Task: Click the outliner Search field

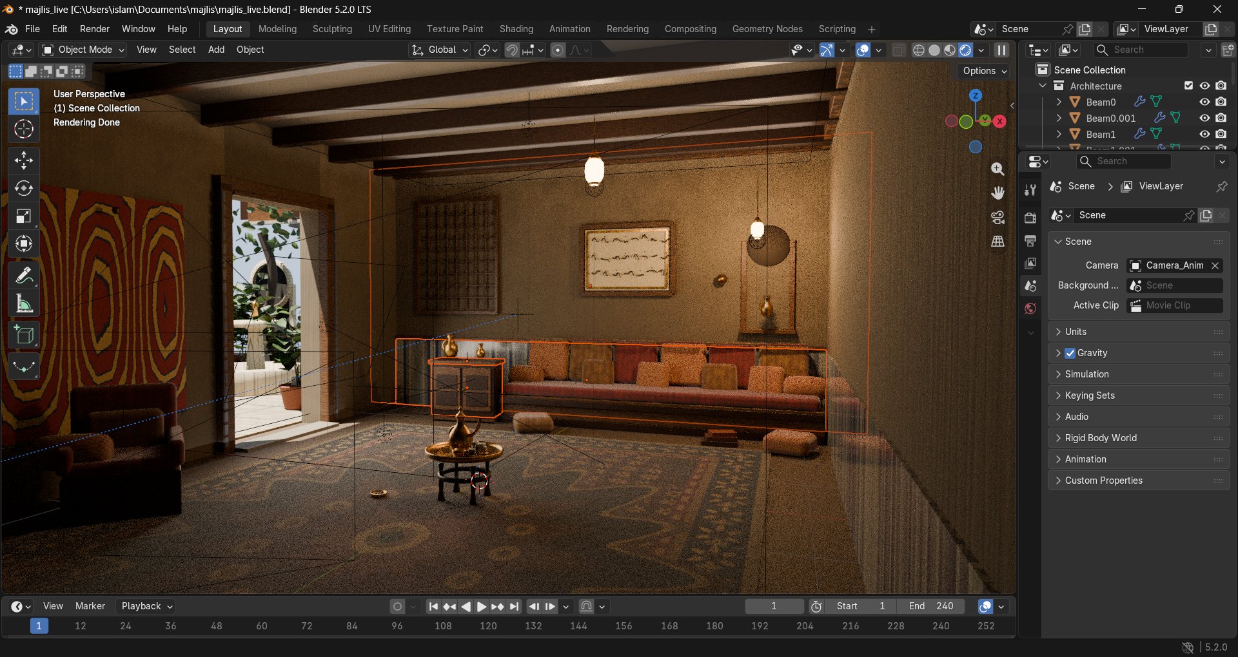Action: pos(1141,50)
